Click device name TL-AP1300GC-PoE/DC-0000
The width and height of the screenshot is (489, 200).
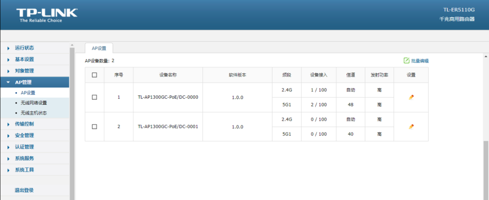pyautogui.click(x=168, y=97)
